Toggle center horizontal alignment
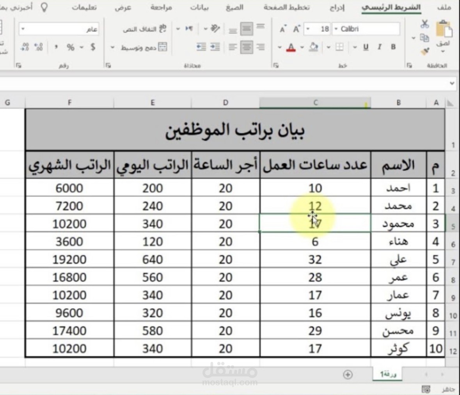This screenshot has height=395, width=460. pos(247,47)
